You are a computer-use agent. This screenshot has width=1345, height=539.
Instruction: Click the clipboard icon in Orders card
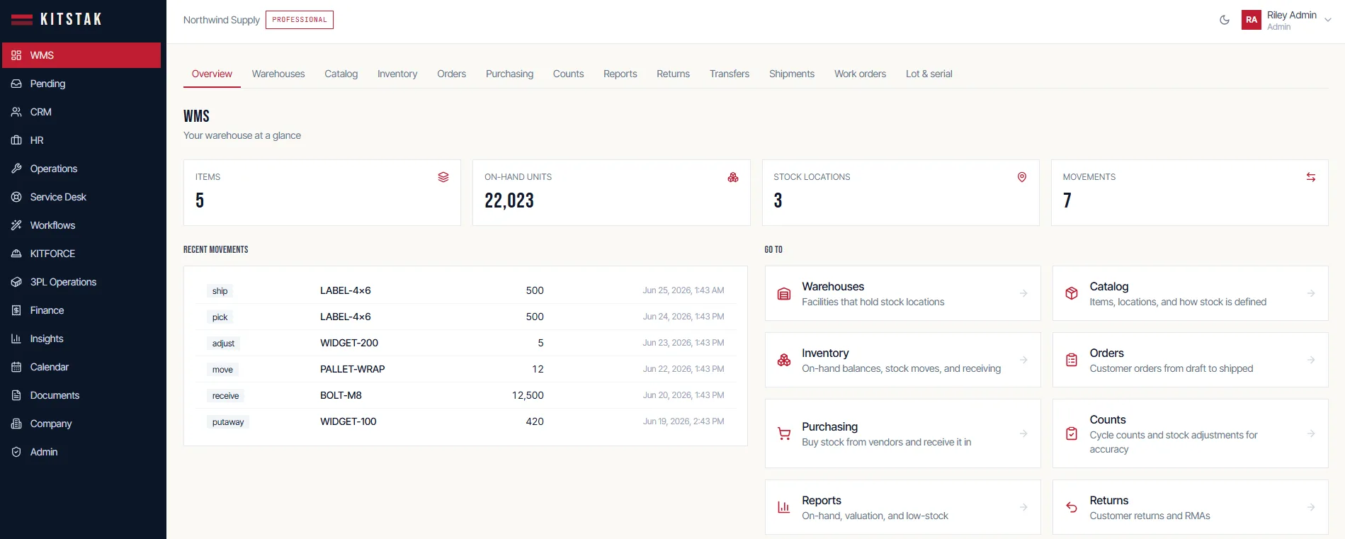(1072, 360)
